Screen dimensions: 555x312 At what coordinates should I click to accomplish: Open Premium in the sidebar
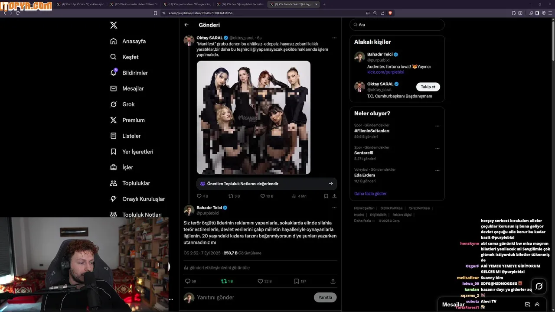[127, 120]
